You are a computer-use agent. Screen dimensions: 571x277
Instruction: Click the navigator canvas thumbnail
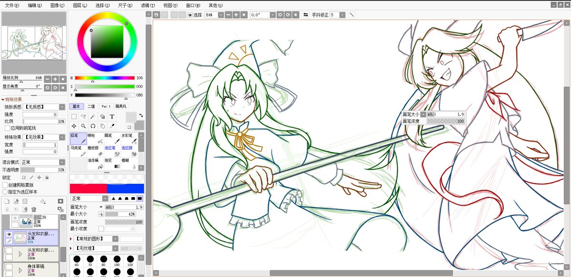(x=33, y=42)
